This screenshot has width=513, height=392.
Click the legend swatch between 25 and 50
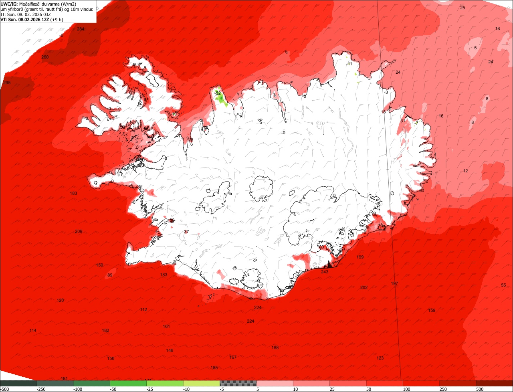click(348, 383)
